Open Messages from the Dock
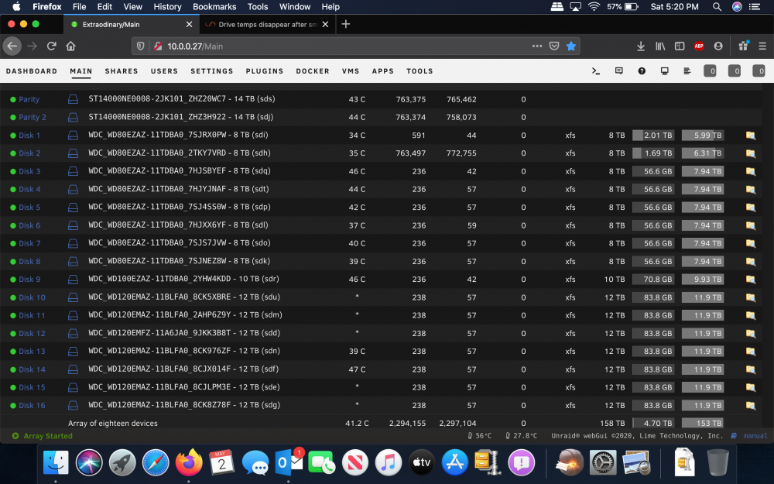 point(255,463)
